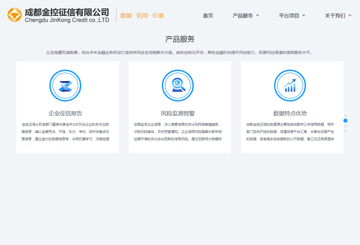This screenshot has height=245, width=360.
Task: Click the 成都金控征信有限公司 company name
Action: tap(67, 12)
